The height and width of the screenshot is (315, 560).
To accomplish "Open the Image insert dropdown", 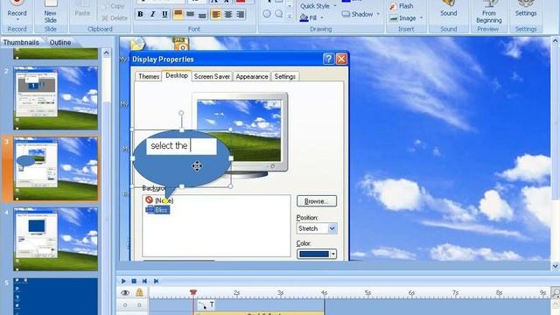I will pos(406,17).
